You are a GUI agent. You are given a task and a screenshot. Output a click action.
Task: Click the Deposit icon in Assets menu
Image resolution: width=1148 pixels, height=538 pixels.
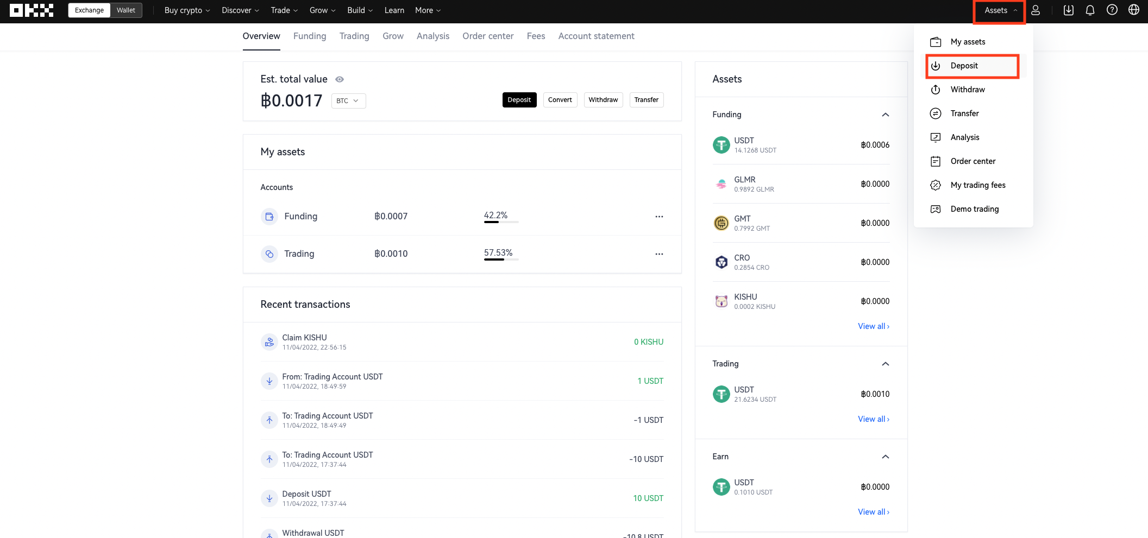pos(936,66)
